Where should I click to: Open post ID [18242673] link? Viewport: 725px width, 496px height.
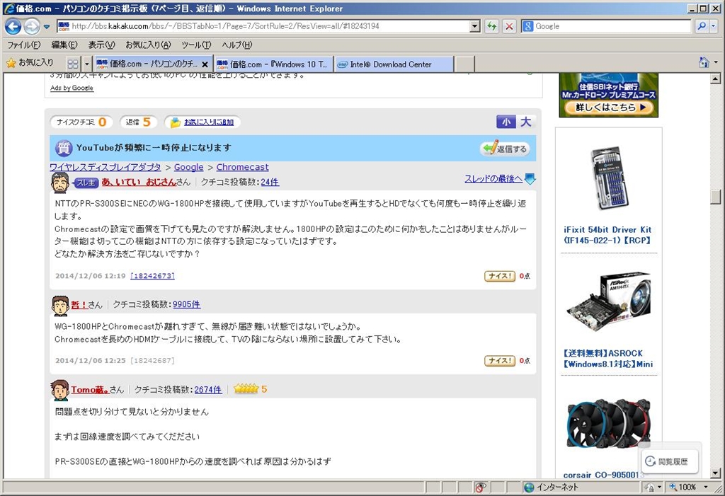pos(153,276)
